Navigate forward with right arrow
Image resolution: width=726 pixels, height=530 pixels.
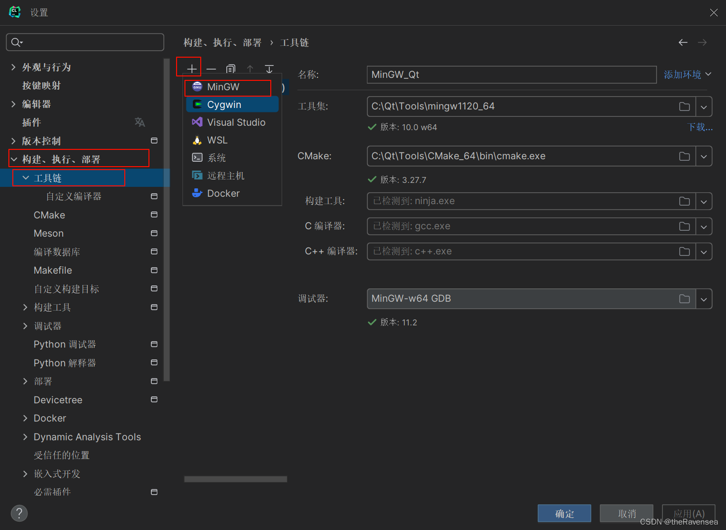tap(702, 43)
